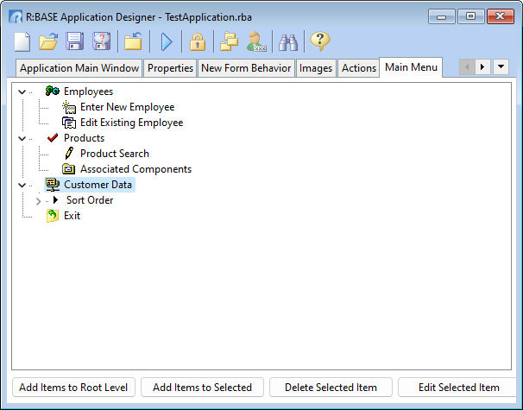The height and width of the screenshot is (410, 523).
Task: Click the padlock icon in toolbar
Action: pyautogui.click(x=198, y=42)
